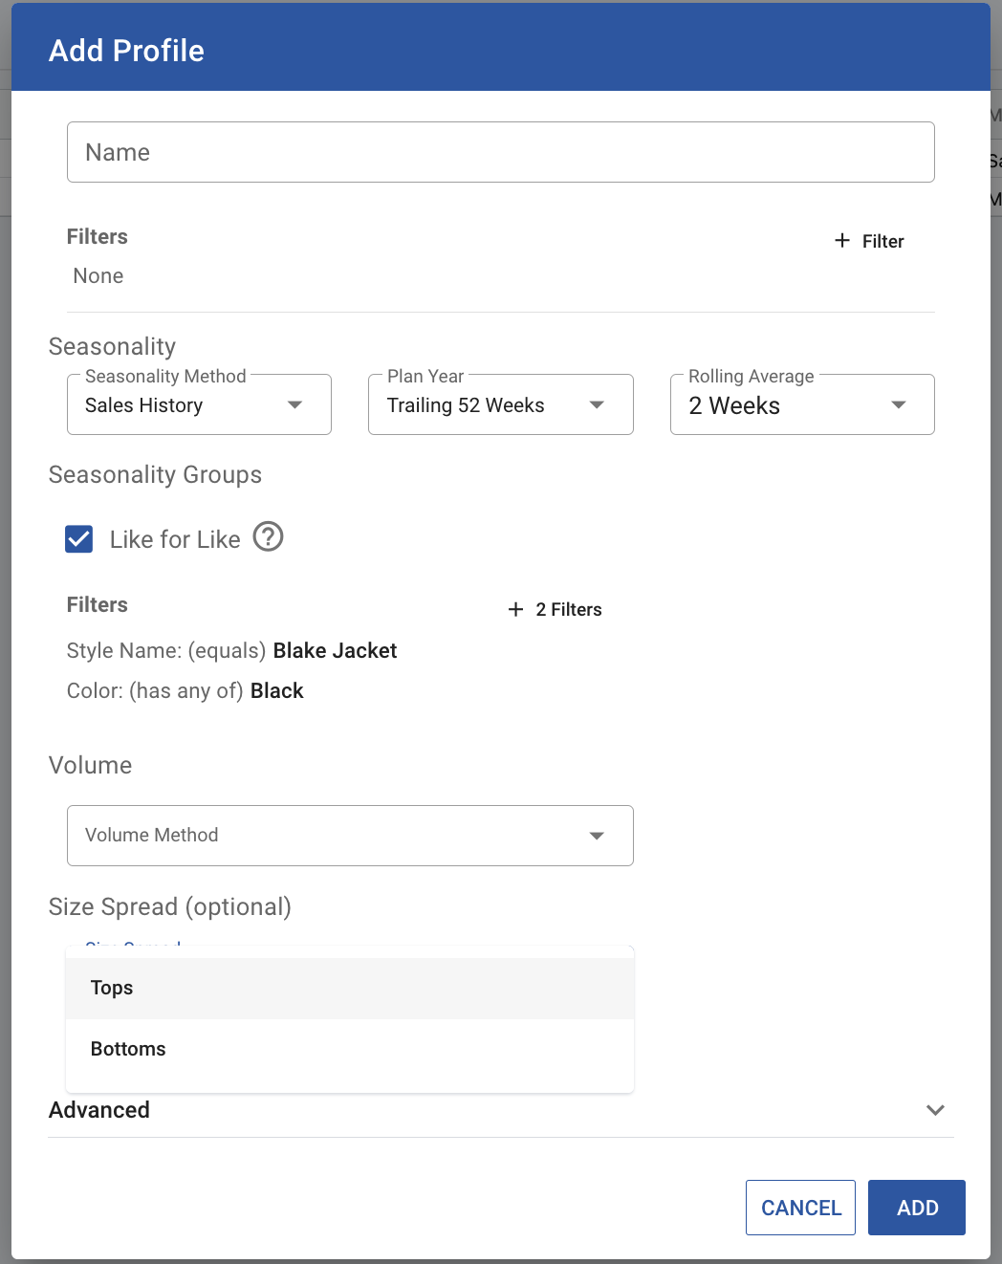Click the Seasonality Method dropdown arrow

pyautogui.click(x=295, y=405)
